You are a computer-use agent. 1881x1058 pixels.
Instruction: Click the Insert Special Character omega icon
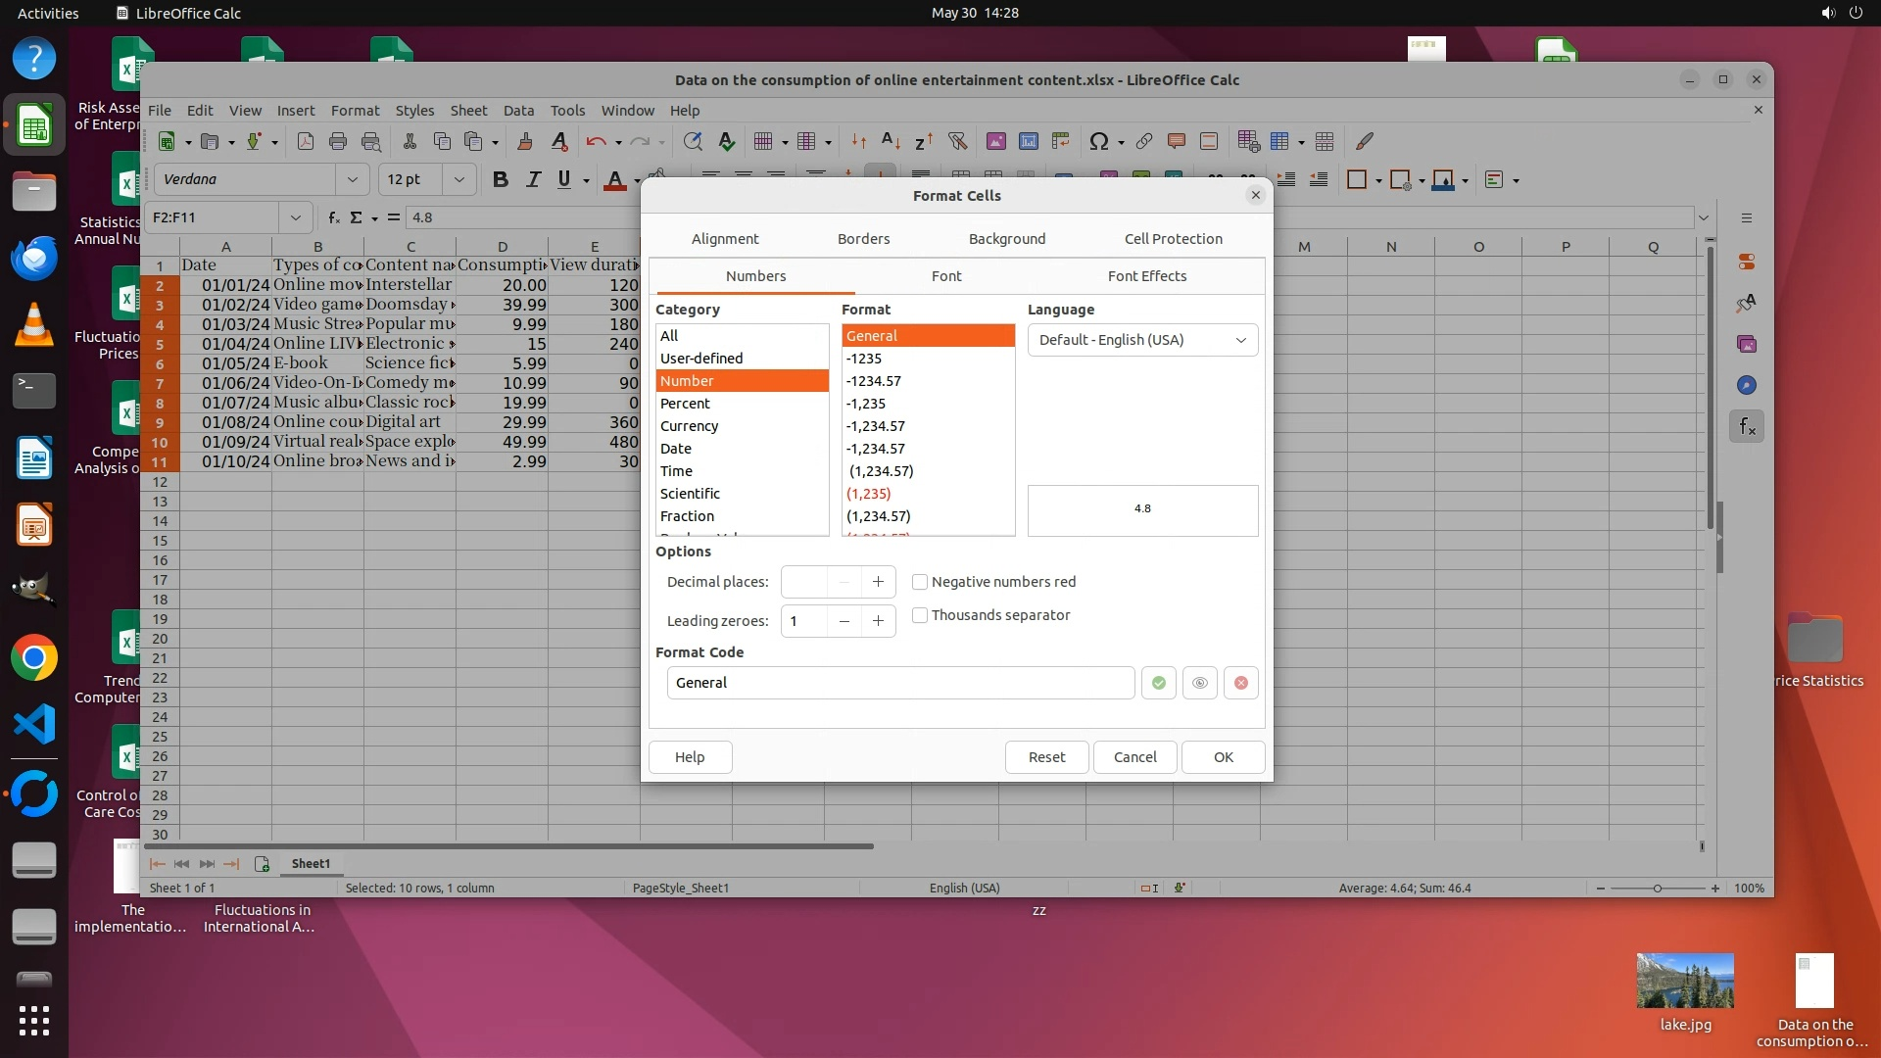pyautogui.click(x=1098, y=142)
